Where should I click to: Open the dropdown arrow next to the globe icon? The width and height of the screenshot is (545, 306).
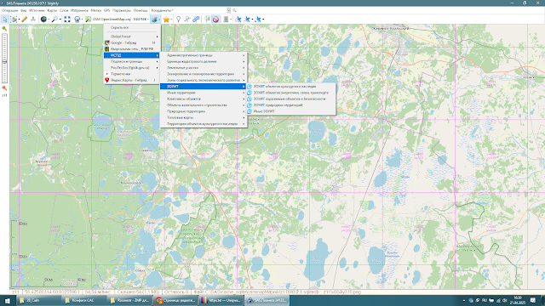pos(49,20)
